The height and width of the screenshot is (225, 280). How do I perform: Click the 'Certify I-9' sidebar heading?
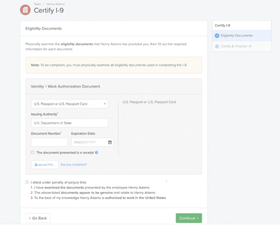point(223,25)
